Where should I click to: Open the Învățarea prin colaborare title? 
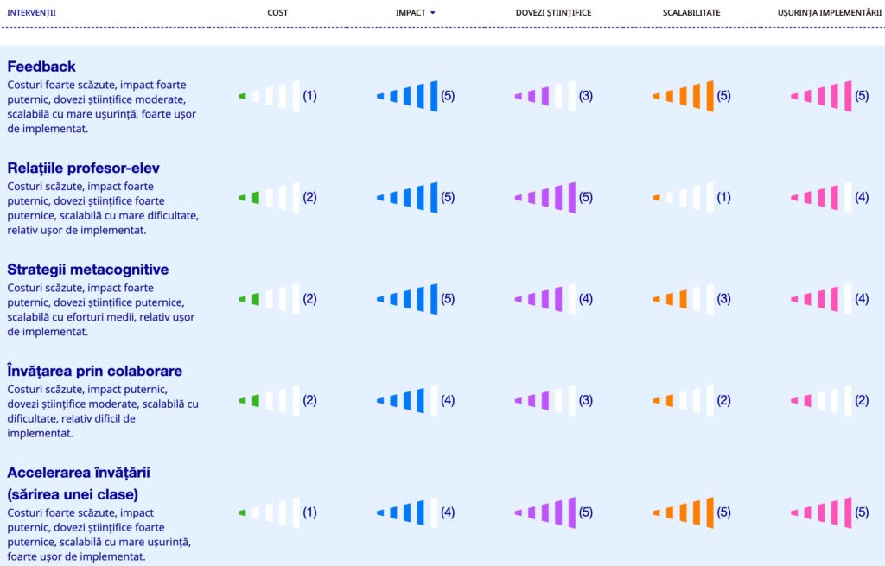95,371
